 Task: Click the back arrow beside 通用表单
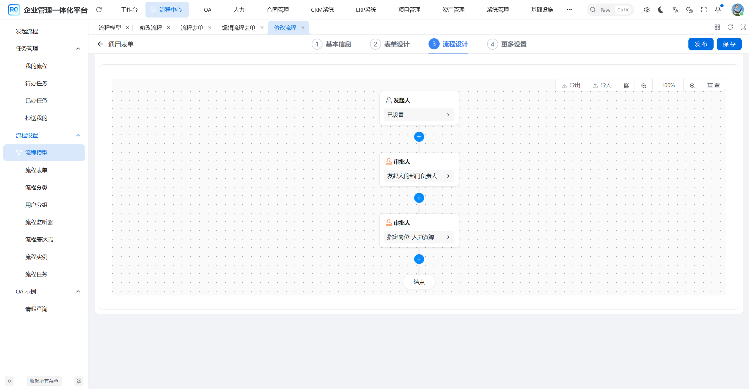click(x=100, y=44)
